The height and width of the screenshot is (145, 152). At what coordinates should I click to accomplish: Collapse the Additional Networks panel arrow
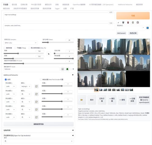point(73,75)
